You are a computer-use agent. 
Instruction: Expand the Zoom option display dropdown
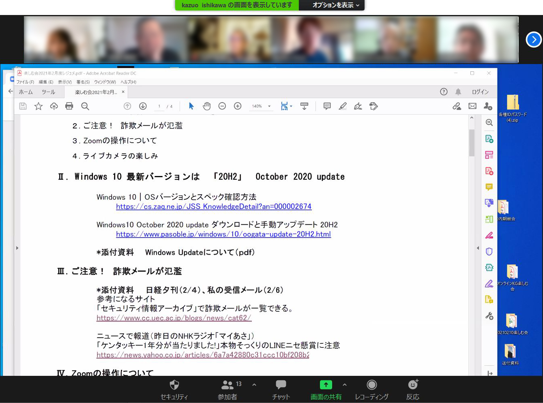click(336, 5)
